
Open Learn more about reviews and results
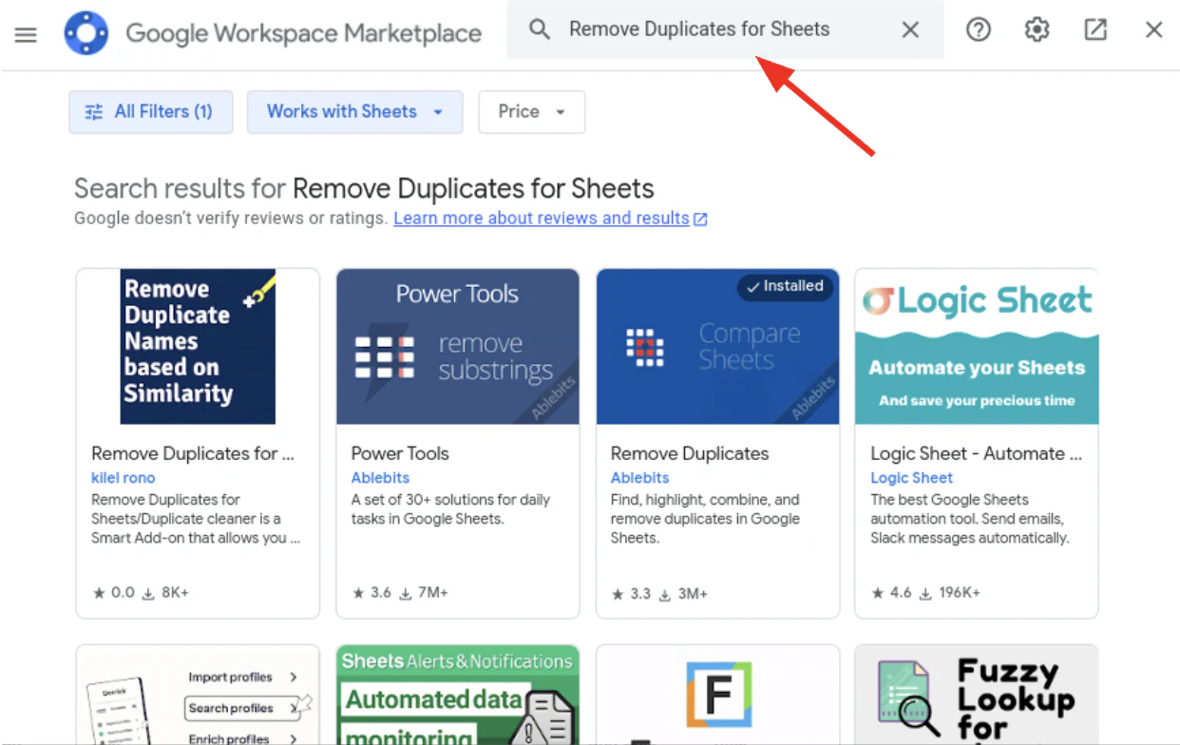542,219
